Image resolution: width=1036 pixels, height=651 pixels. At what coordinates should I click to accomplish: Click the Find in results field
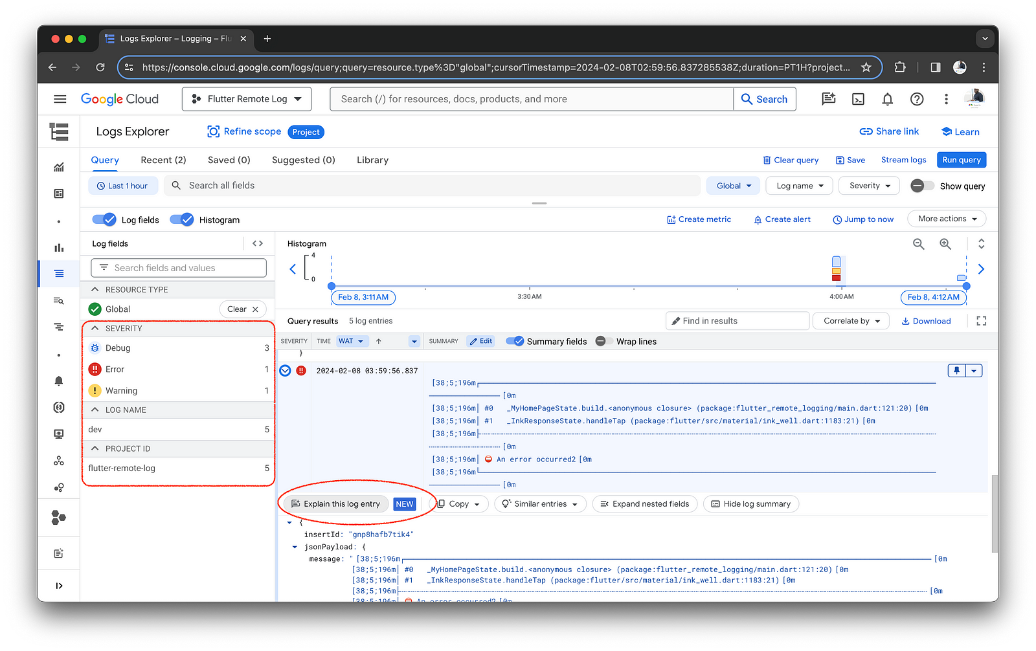point(738,321)
